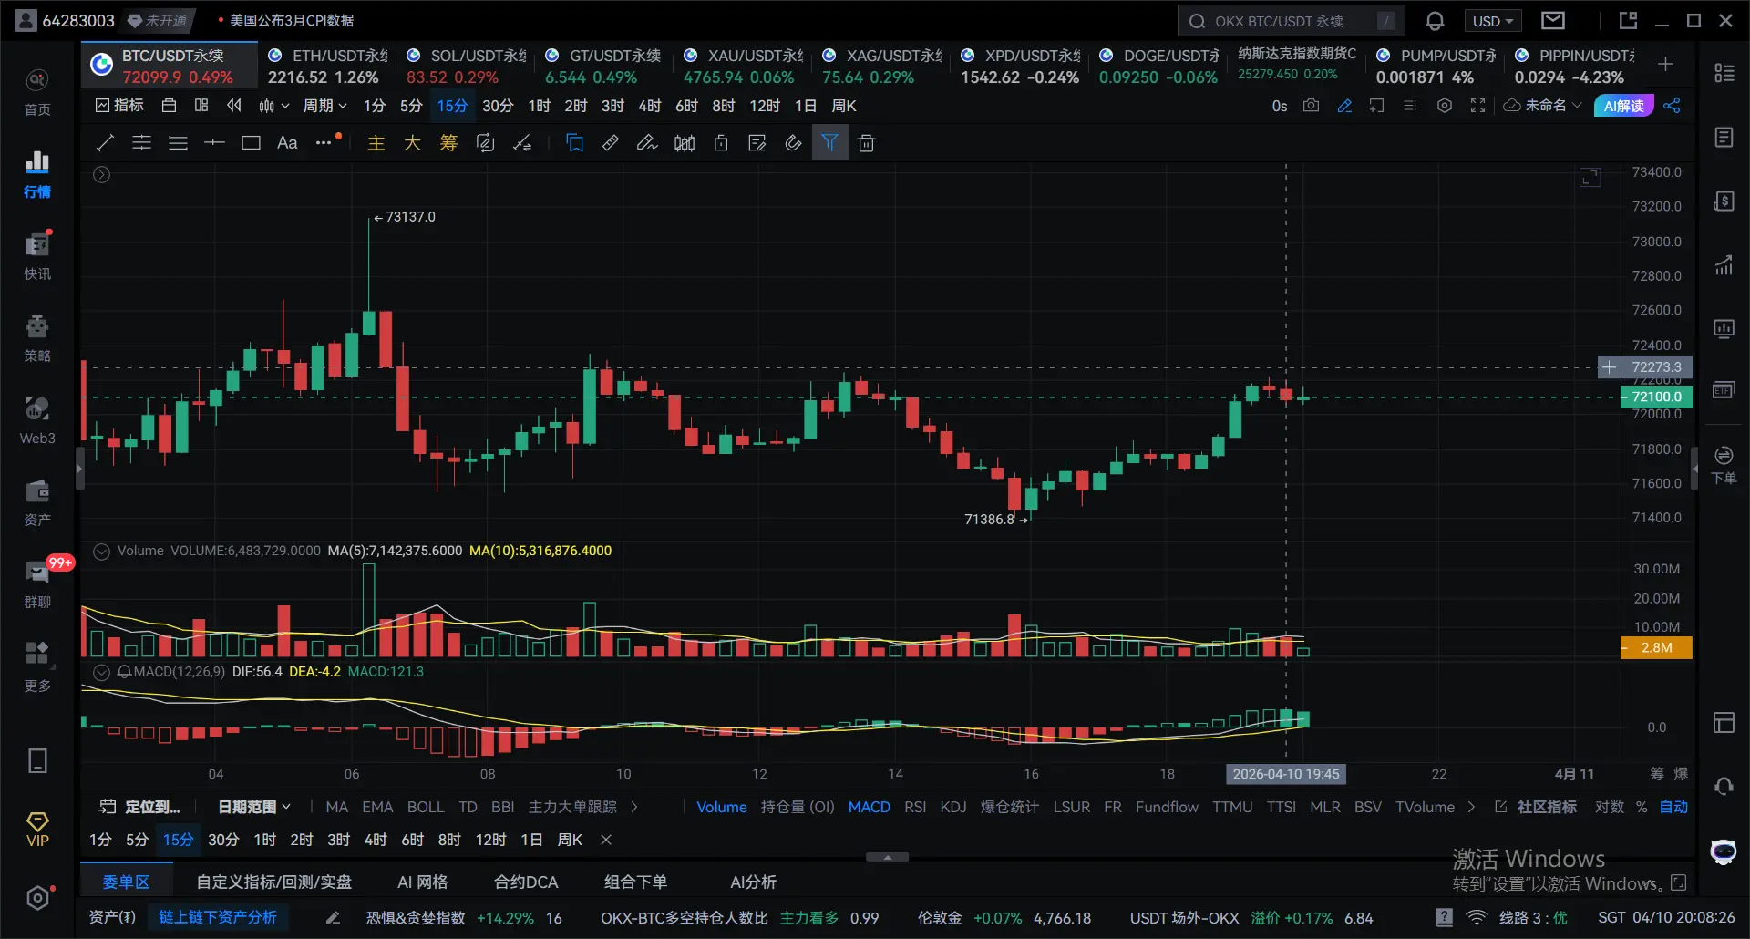Image resolution: width=1750 pixels, height=939 pixels.
Task: Toggle 自动 auto scale
Action: pos(1673,807)
